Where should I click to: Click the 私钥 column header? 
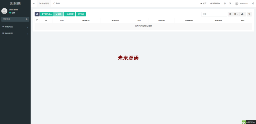139,21
